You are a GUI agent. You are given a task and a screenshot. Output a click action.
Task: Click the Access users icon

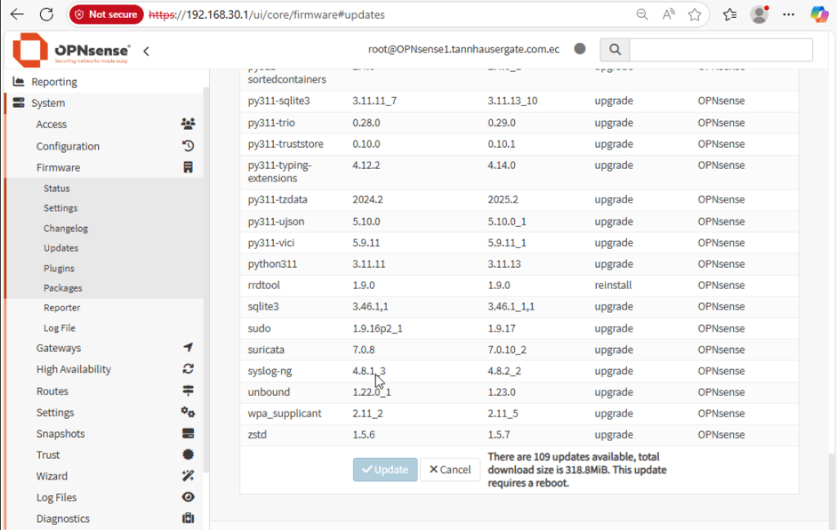pos(188,124)
